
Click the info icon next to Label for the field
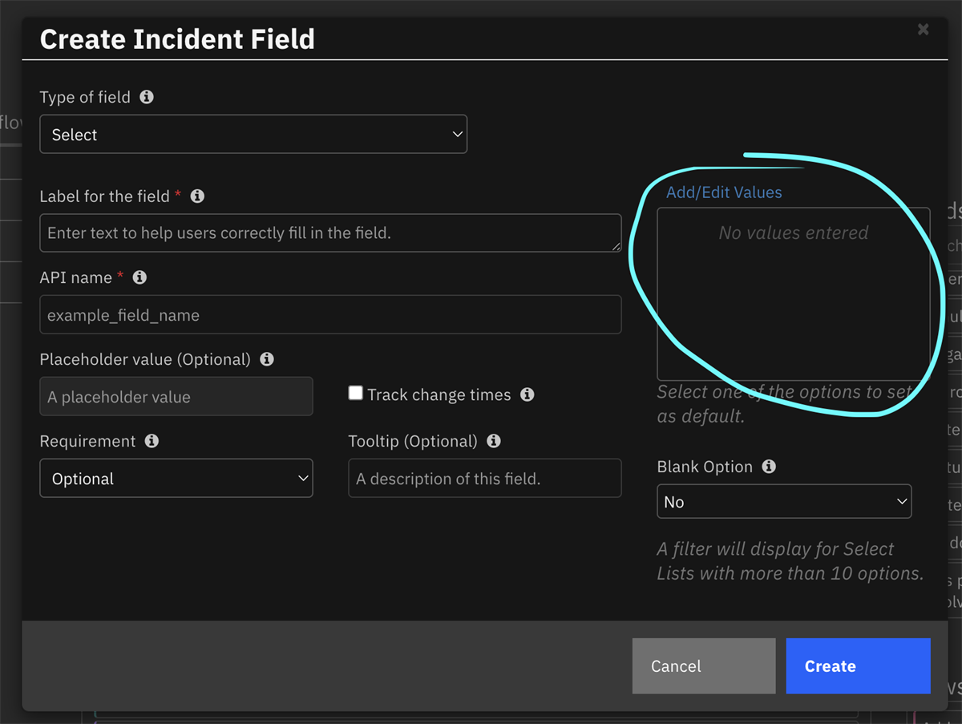point(197,196)
